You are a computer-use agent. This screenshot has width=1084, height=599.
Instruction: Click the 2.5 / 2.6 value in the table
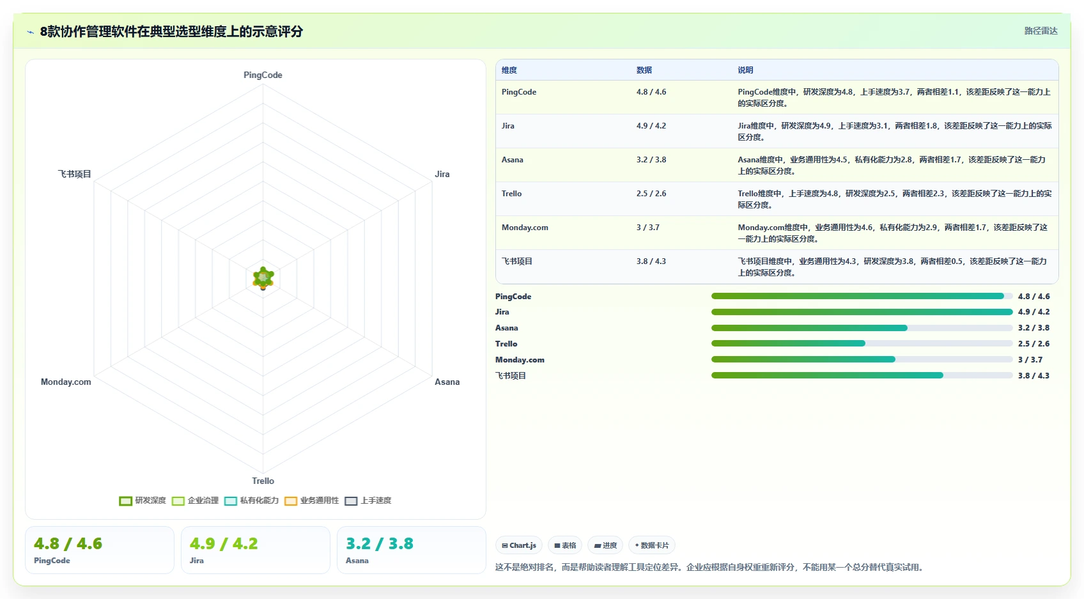point(651,194)
